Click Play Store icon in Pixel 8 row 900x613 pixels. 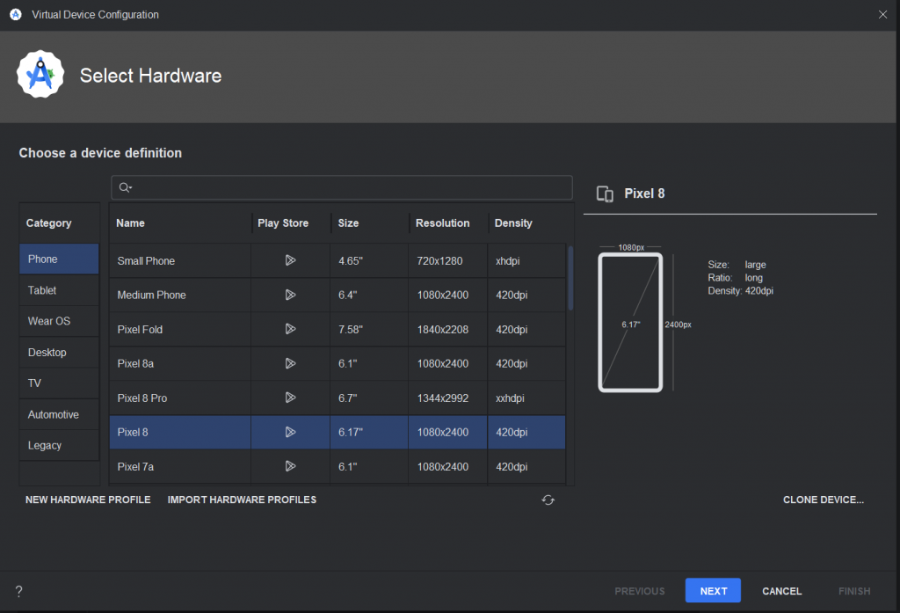coord(290,432)
